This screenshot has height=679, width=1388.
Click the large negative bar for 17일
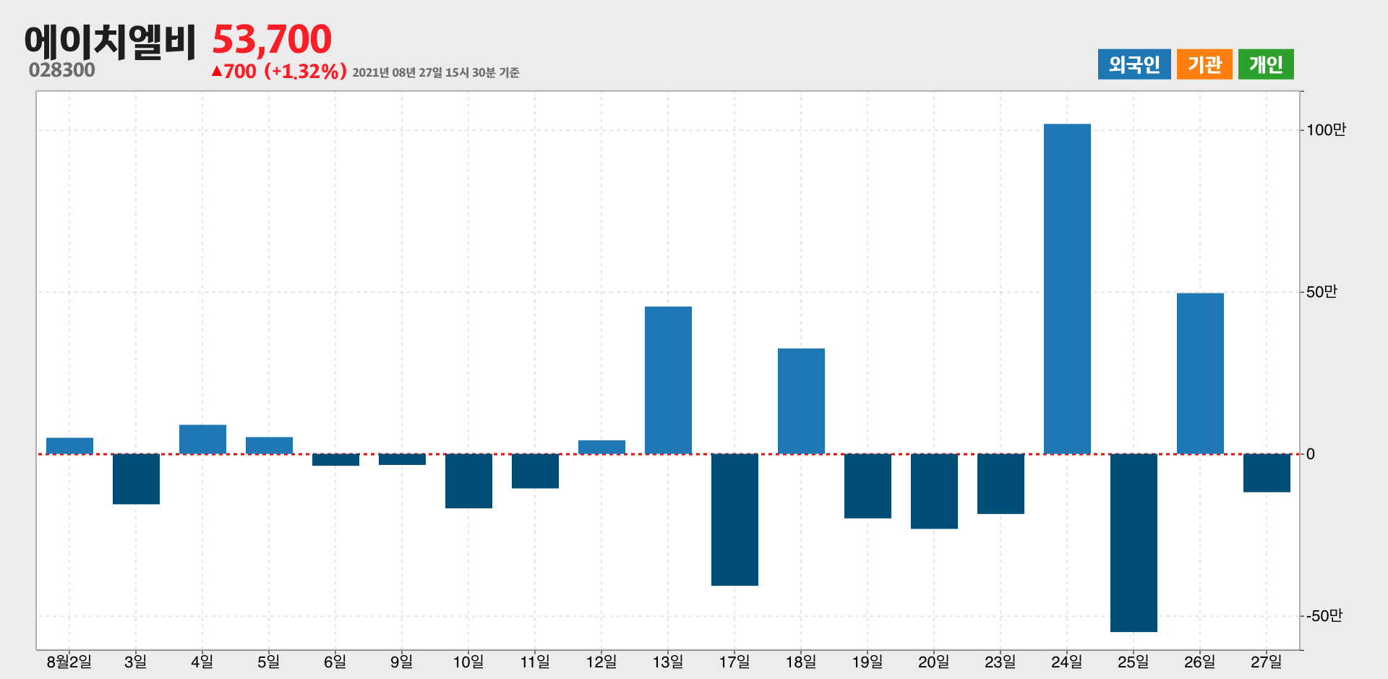point(734,520)
